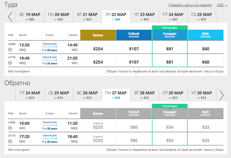This screenshot has width=231, height=158.
Task: Pick $107 flexible fare on UT776
Action: (x=134, y=62)
